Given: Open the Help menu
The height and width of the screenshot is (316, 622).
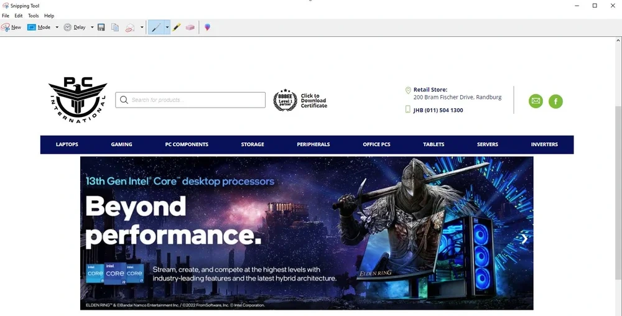Looking at the screenshot, I should [x=49, y=16].
